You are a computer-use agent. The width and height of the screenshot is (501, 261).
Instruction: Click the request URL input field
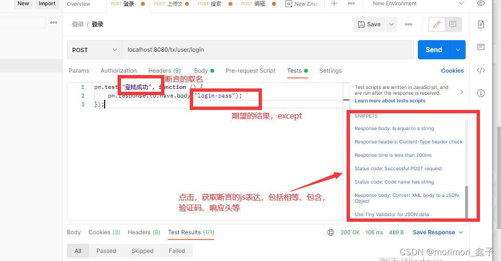pos(268,50)
